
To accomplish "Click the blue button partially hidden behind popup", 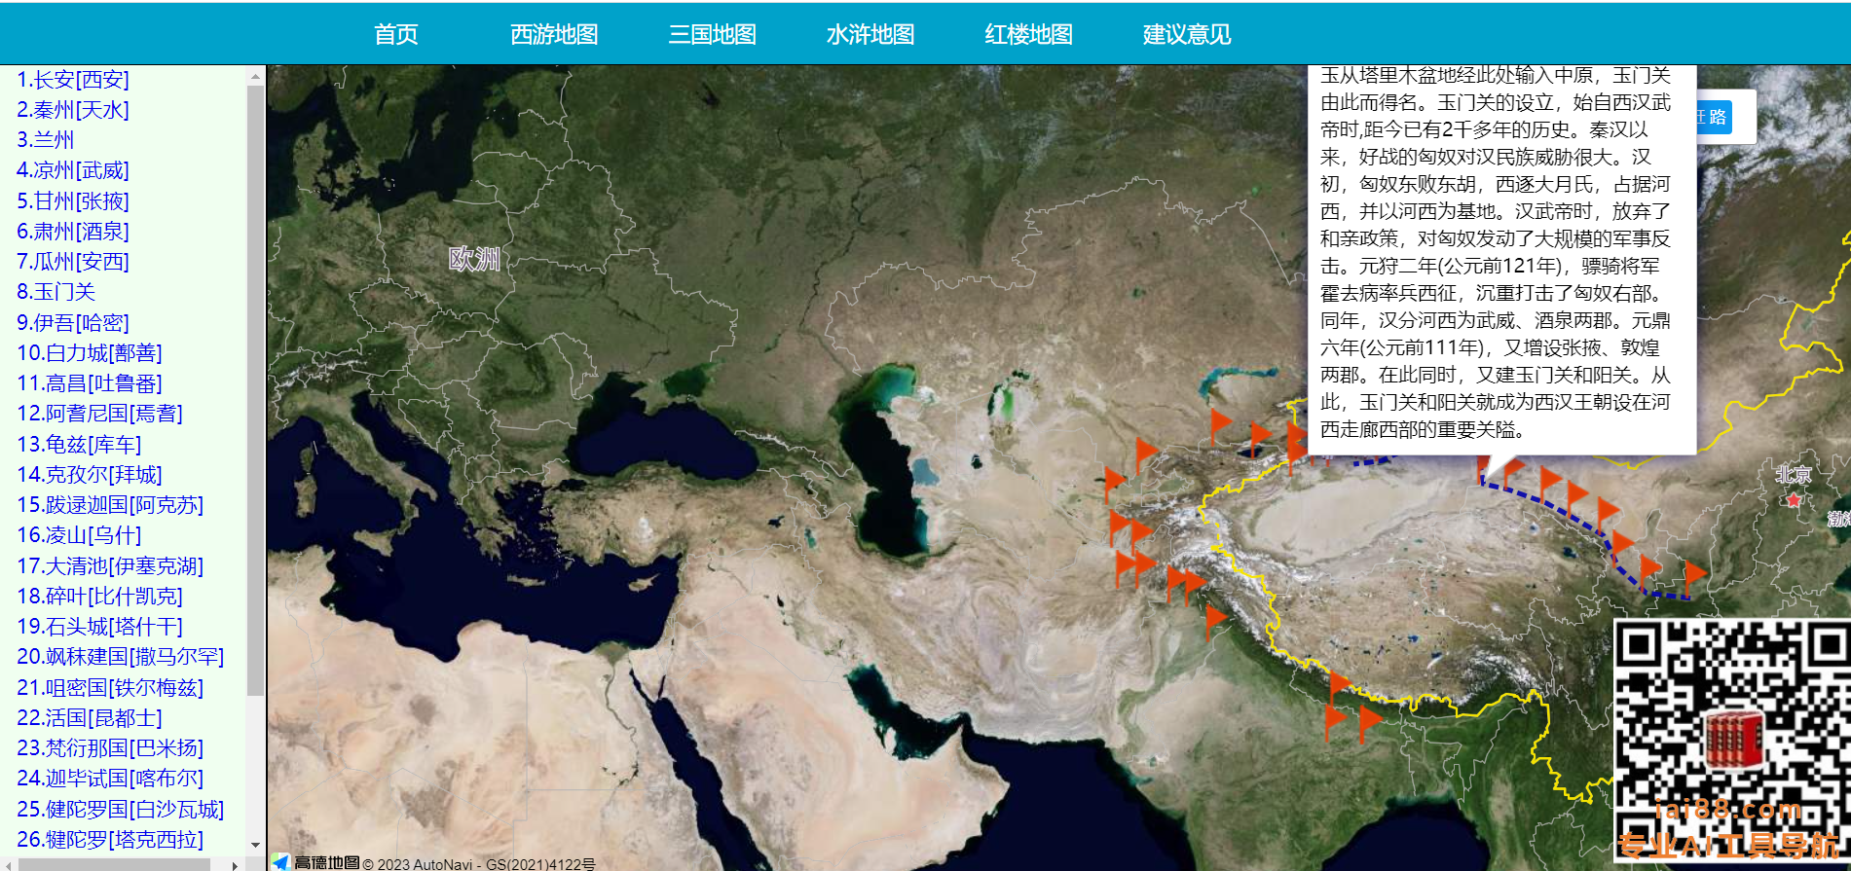I will [x=1716, y=118].
